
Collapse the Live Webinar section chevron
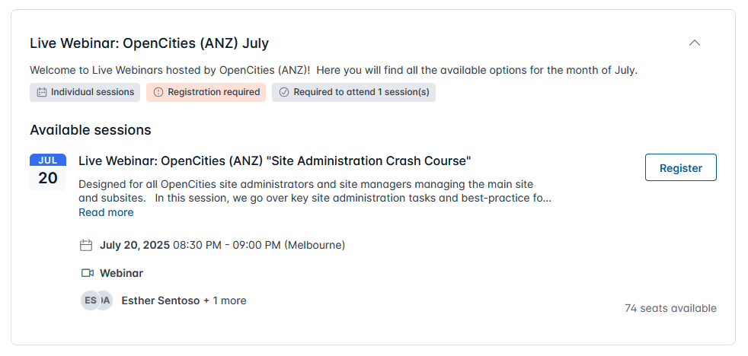click(x=694, y=43)
